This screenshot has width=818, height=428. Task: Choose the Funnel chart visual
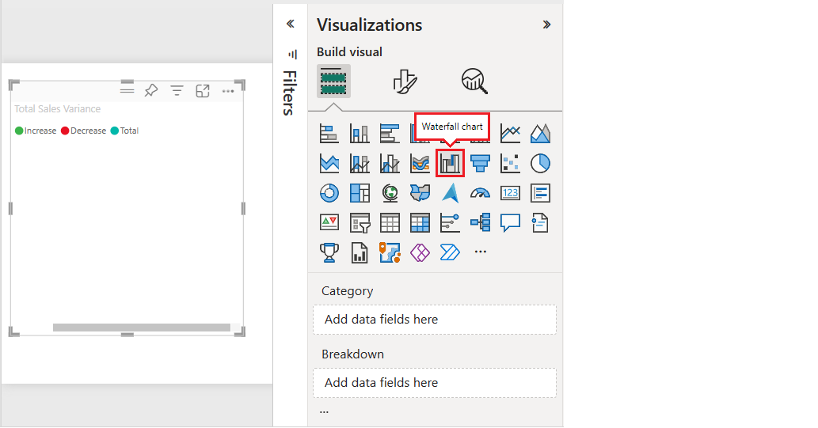(x=480, y=163)
